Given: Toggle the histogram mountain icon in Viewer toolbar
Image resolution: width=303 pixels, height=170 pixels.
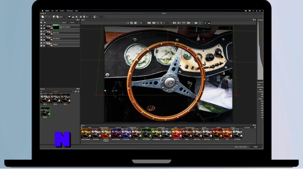Looking at the screenshot, I should click(x=209, y=23).
